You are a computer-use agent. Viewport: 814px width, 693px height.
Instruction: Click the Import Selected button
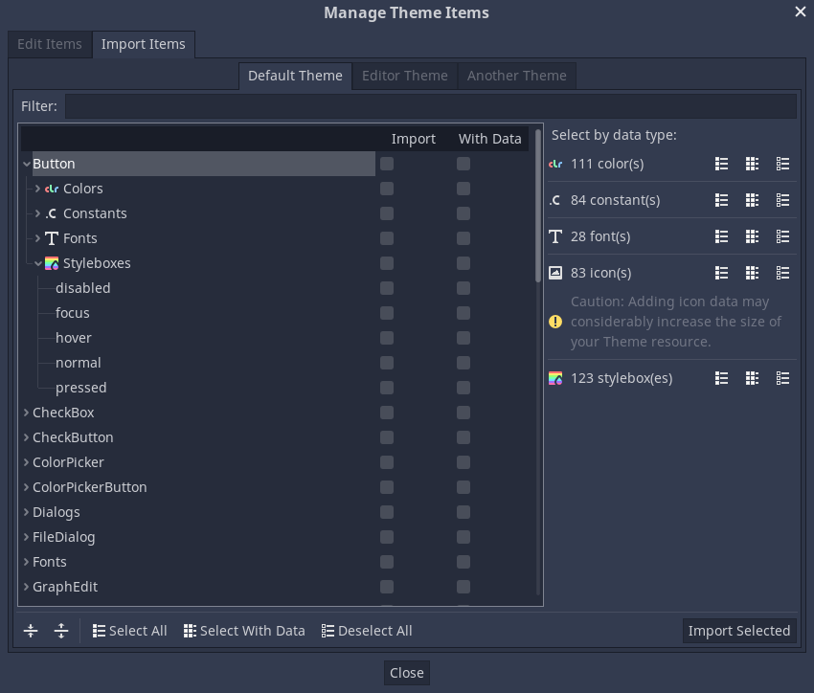[738, 631]
